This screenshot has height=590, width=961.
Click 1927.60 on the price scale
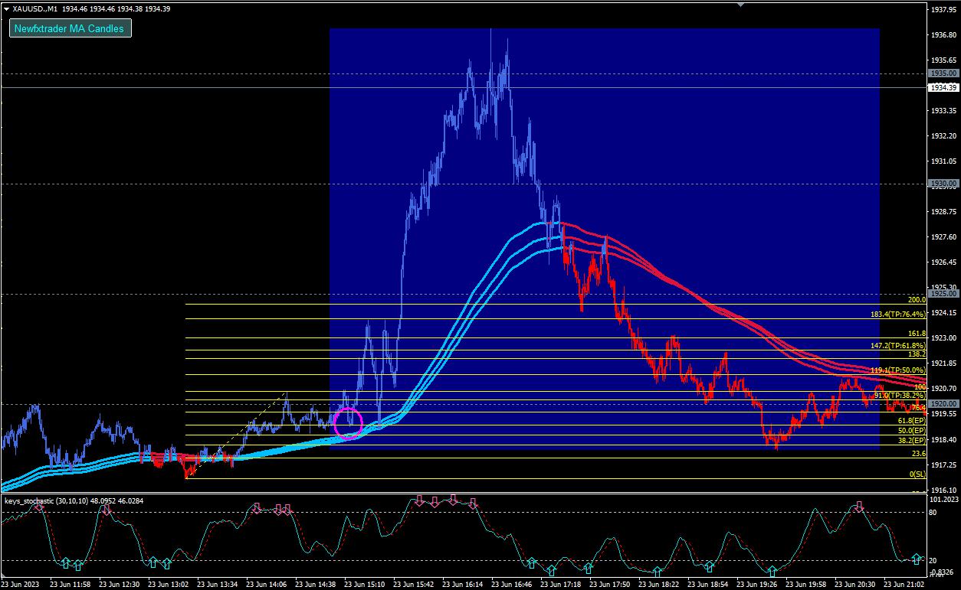[x=943, y=237]
